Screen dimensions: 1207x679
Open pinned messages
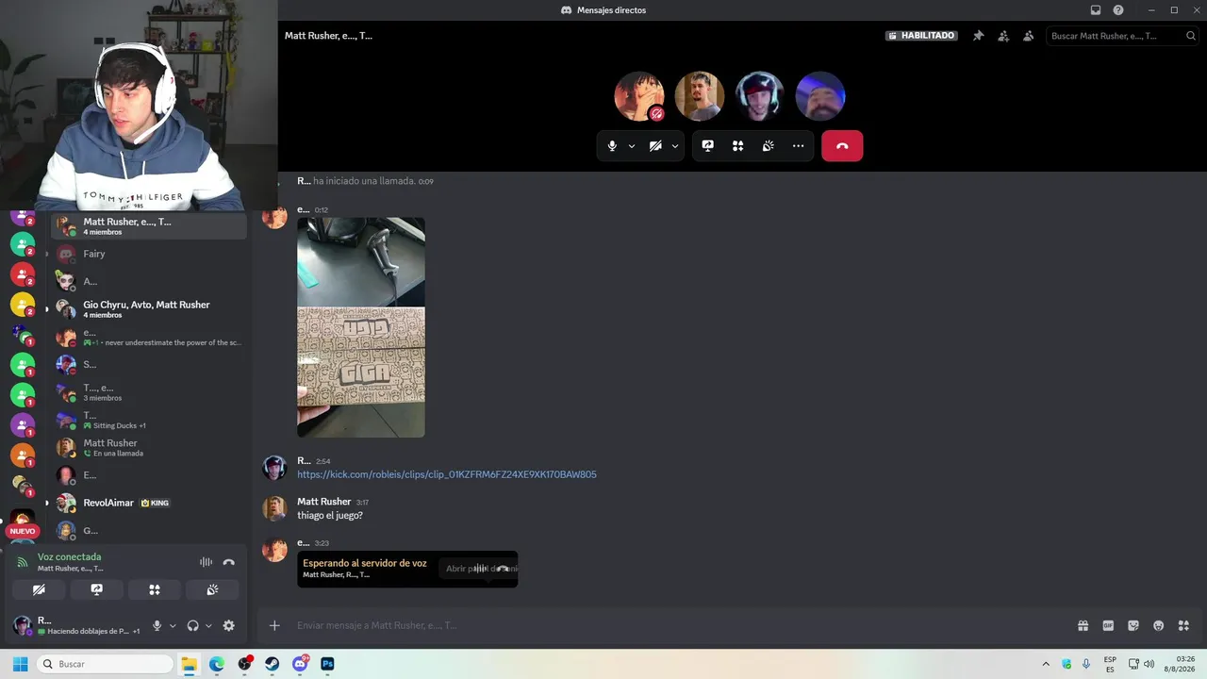[x=979, y=36]
